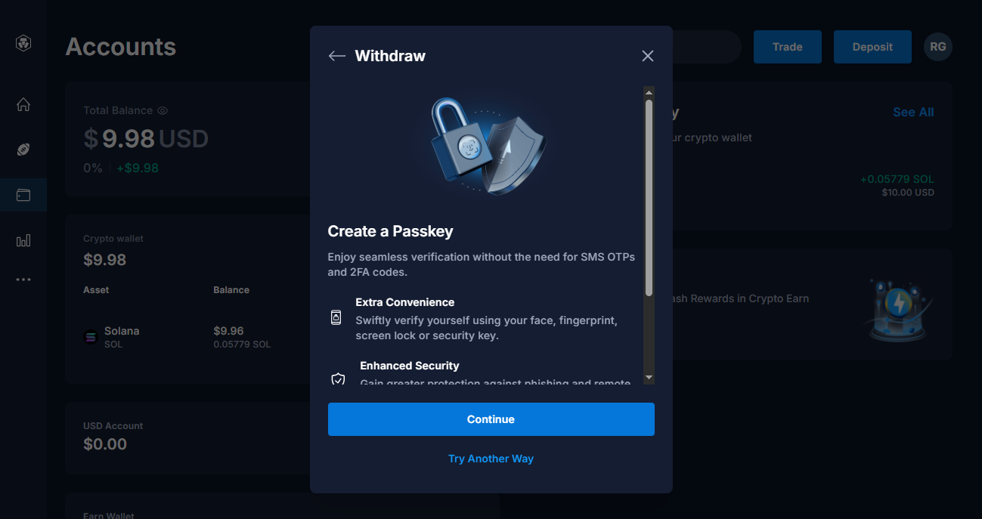The height and width of the screenshot is (519, 982).
Task: Click the scrollbar down arrow in dialog
Action: point(649,377)
